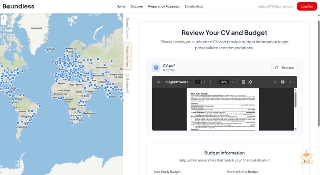Viewport: 320px width, 175px height.
Task: Click the PDF page number field
Action: 198,82
